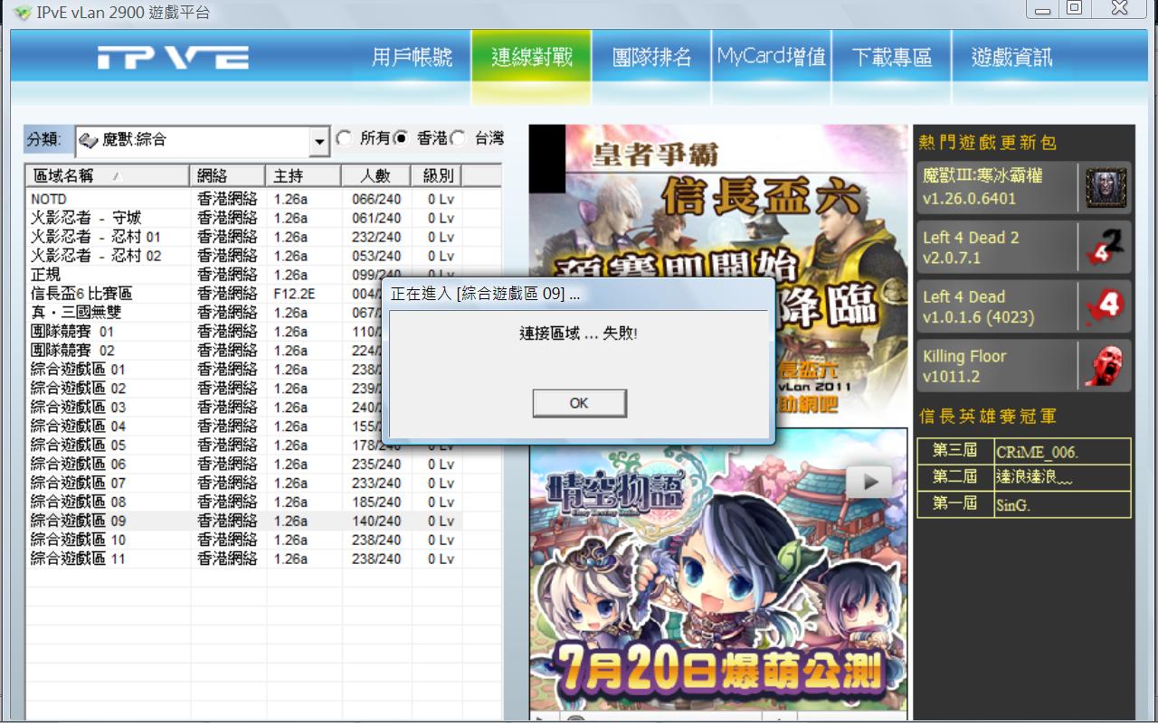The width and height of the screenshot is (1158, 723).
Task: Click the 066/240 player count for NOTD
Action: click(x=376, y=199)
